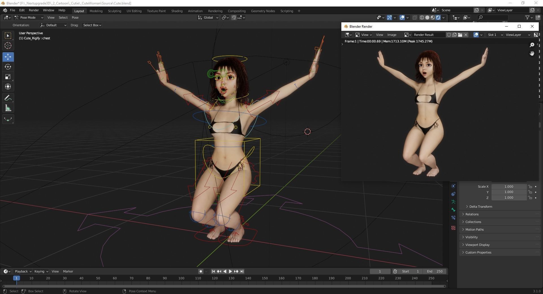Viewport: 543px width, 294px height.
Task: Add new collection in outliner
Action: click(537, 18)
